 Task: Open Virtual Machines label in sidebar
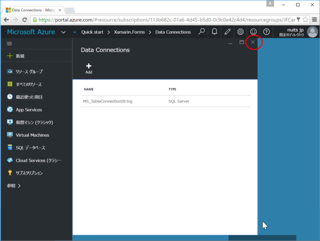(32, 135)
